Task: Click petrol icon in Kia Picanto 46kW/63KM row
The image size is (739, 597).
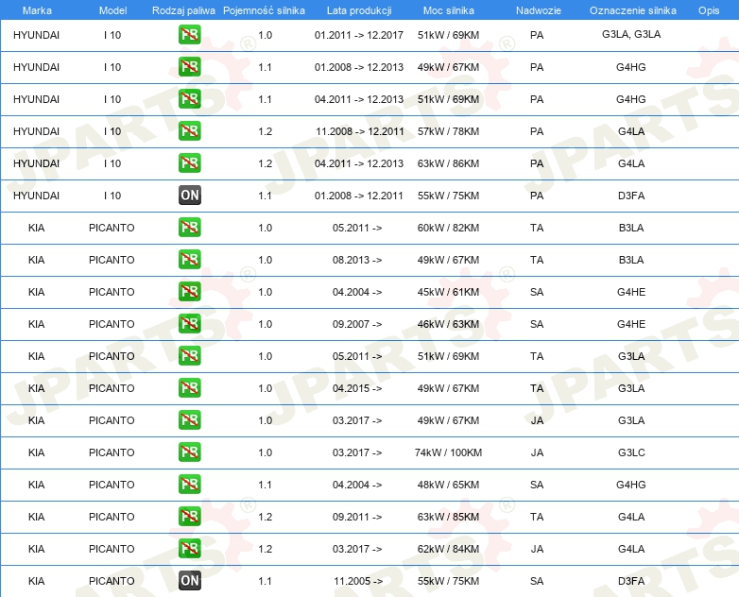Action: (189, 323)
